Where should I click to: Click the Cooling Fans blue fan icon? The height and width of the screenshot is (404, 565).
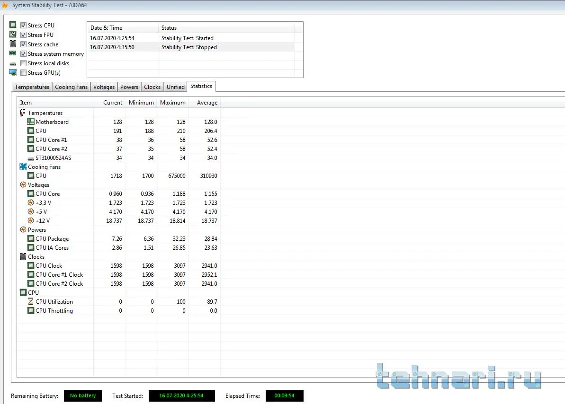23,167
